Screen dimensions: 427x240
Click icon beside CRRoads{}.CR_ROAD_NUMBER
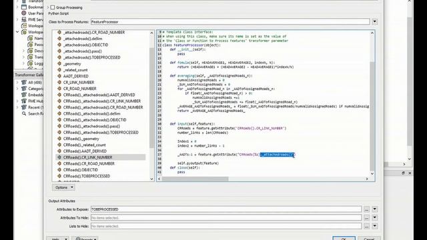tap(59, 163)
